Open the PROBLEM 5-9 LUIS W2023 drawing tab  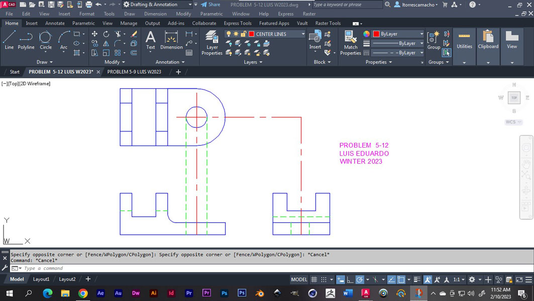pos(134,72)
